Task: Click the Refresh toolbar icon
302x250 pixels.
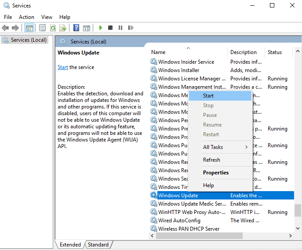Action: (x=53, y=28)
